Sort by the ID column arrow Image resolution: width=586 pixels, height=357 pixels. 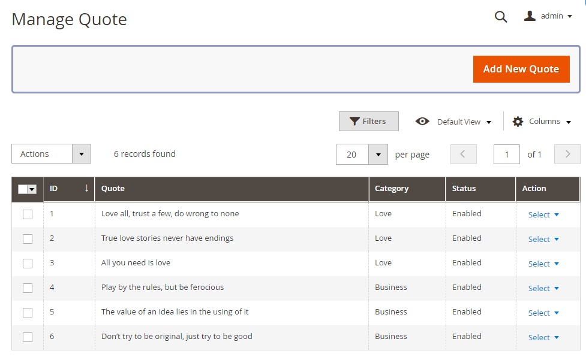coord(86,188)
